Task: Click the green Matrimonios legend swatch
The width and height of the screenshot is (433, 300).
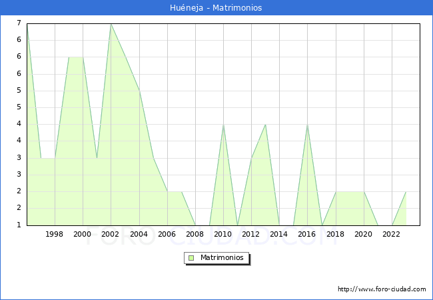Action: (x=191, y=258)
